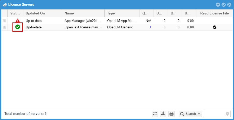The image size is (234, 120).
Task: Expand the App Manager server row
Action: pos(4,21)
